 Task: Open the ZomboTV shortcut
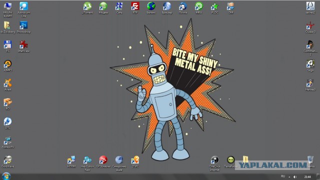[8, 140]
